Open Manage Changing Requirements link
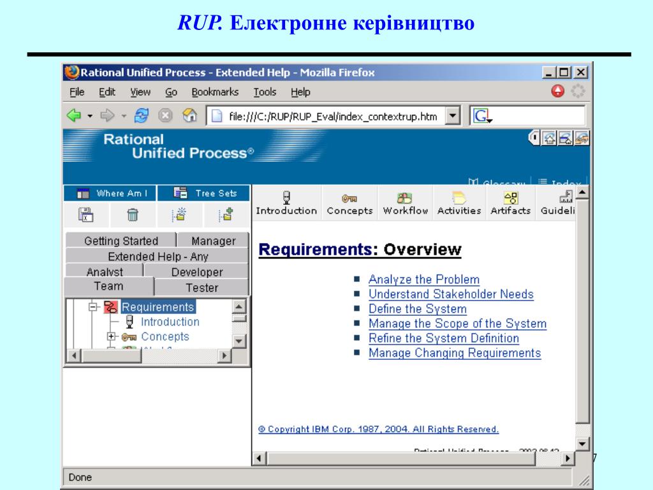This screenshot has width=653, height=490. pos(455,353)
